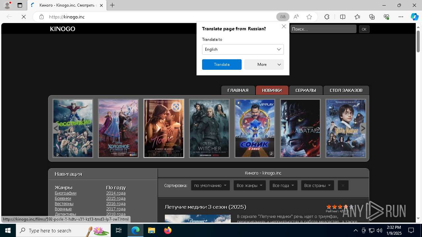
Task: Toggle split screen icon
Action: [343, 17]
